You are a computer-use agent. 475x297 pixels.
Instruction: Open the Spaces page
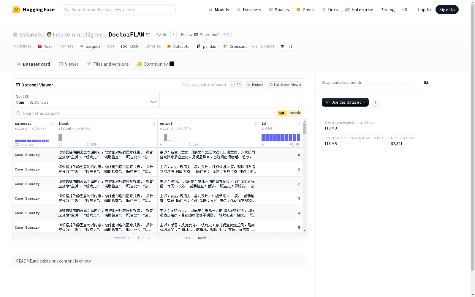click(x=279, y=10)
